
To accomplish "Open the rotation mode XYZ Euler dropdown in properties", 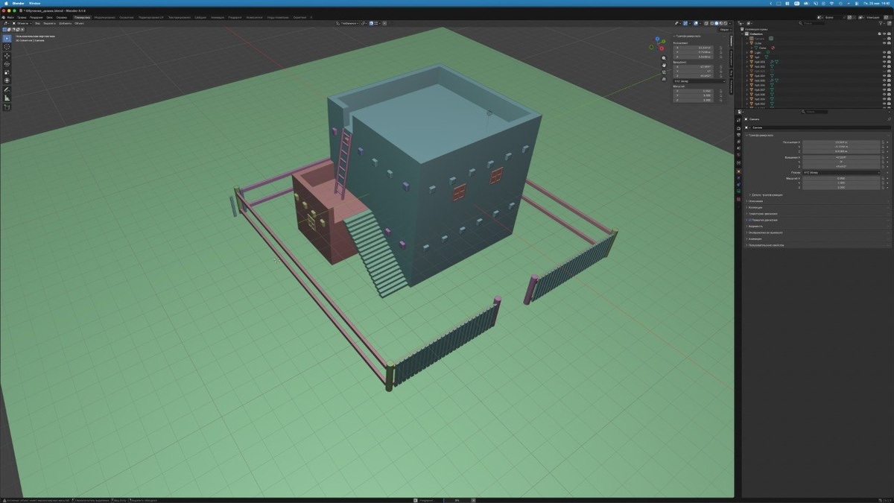I will coord(841,172).
